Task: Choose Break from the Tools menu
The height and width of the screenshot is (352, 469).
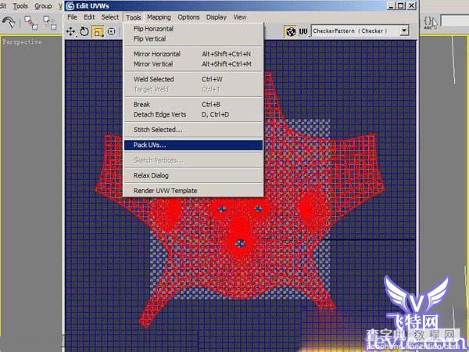Action: click(193, 105)
